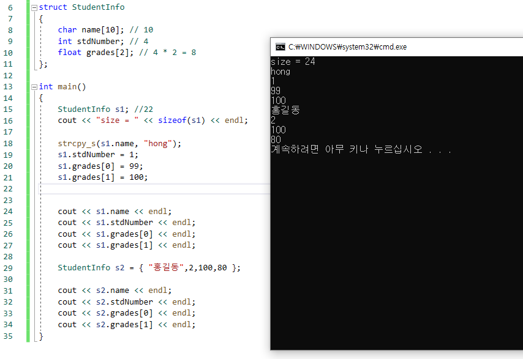The height and width of the screenshot is (359, 523).
Task: Click line number 22 in the gutter
Action: tap(8, 189)
